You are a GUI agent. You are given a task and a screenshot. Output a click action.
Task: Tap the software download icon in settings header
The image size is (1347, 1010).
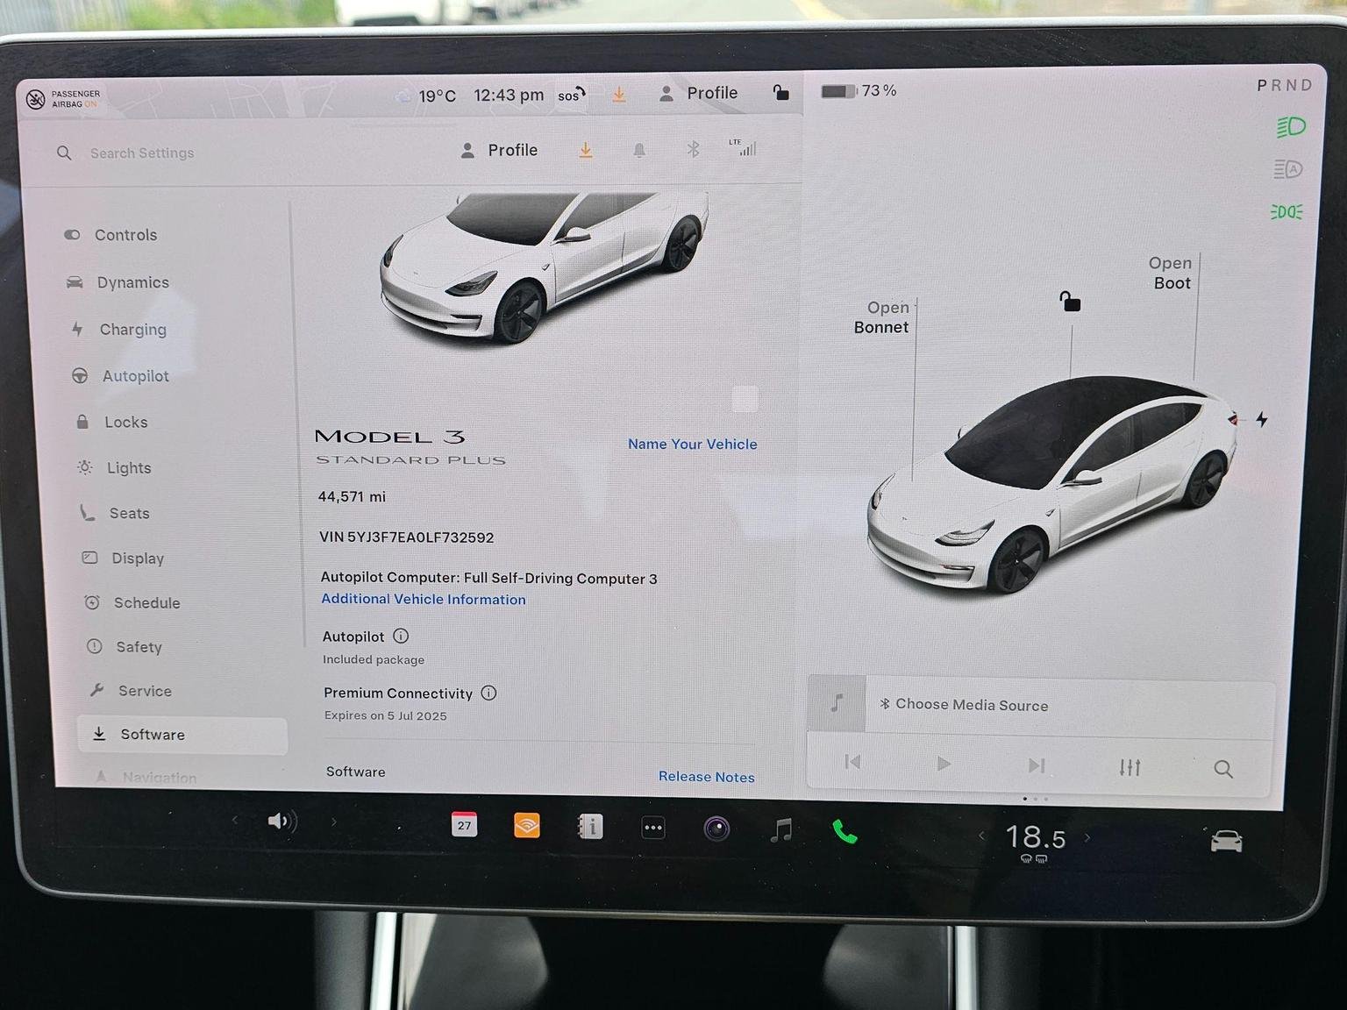click(x=586, y=151)
